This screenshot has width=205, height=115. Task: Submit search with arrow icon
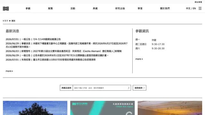click(x=129, y=88)
